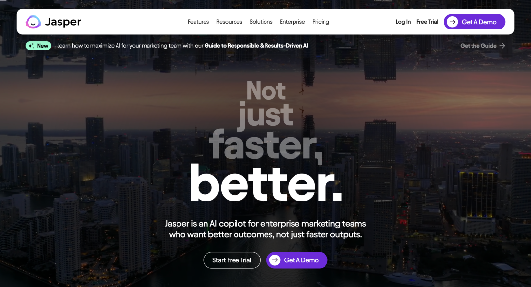Click the Jasper smiley logo icon

(33, 22)
